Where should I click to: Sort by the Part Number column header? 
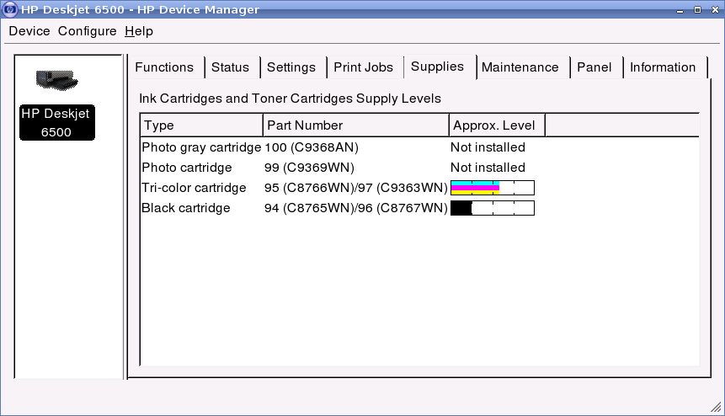[x=355, y=125]
